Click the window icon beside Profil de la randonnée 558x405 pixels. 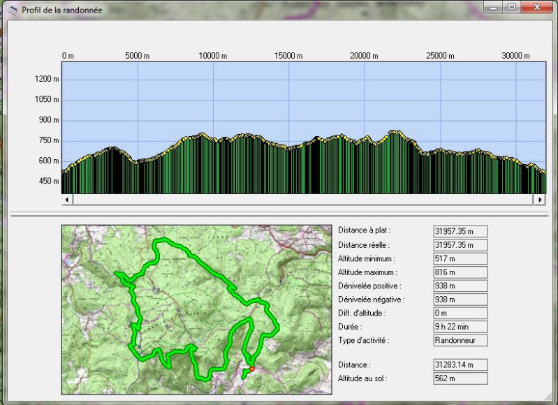[x=12, y=10]
